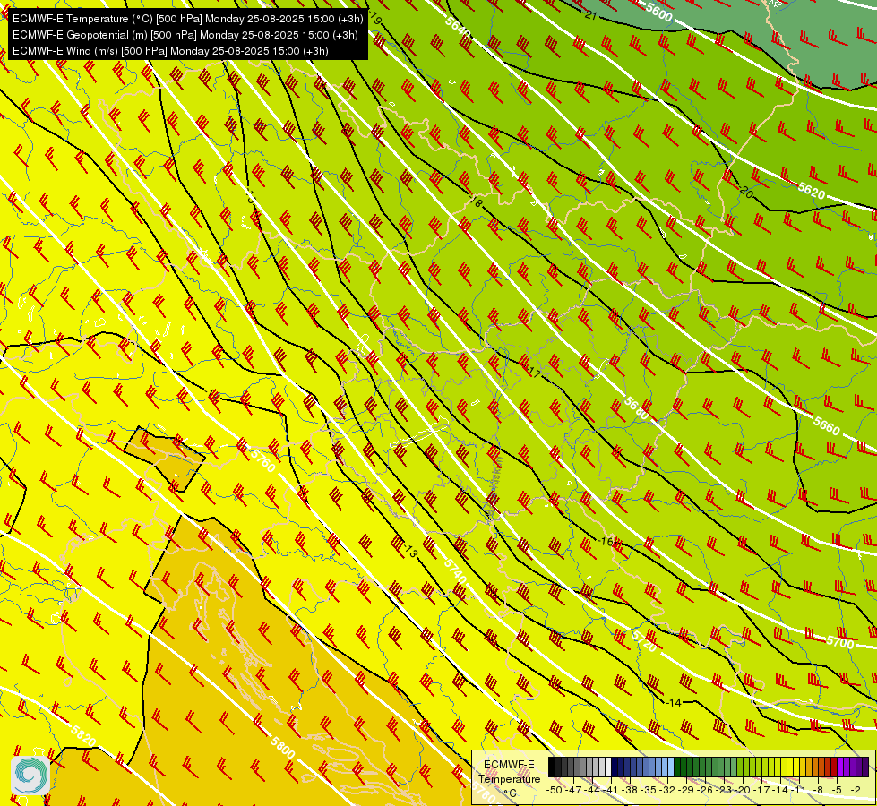
Task: Select the light blue swatch above -32
Action: (x=671, y=767)
